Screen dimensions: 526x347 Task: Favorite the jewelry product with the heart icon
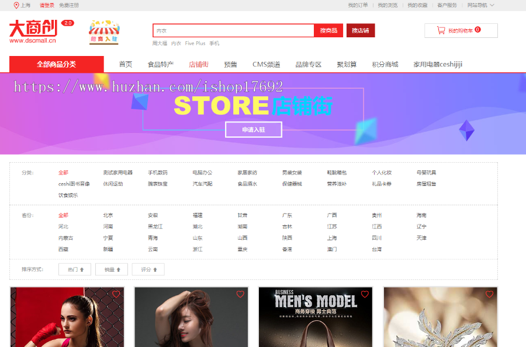pyautogui.click(x=490, y=295)
